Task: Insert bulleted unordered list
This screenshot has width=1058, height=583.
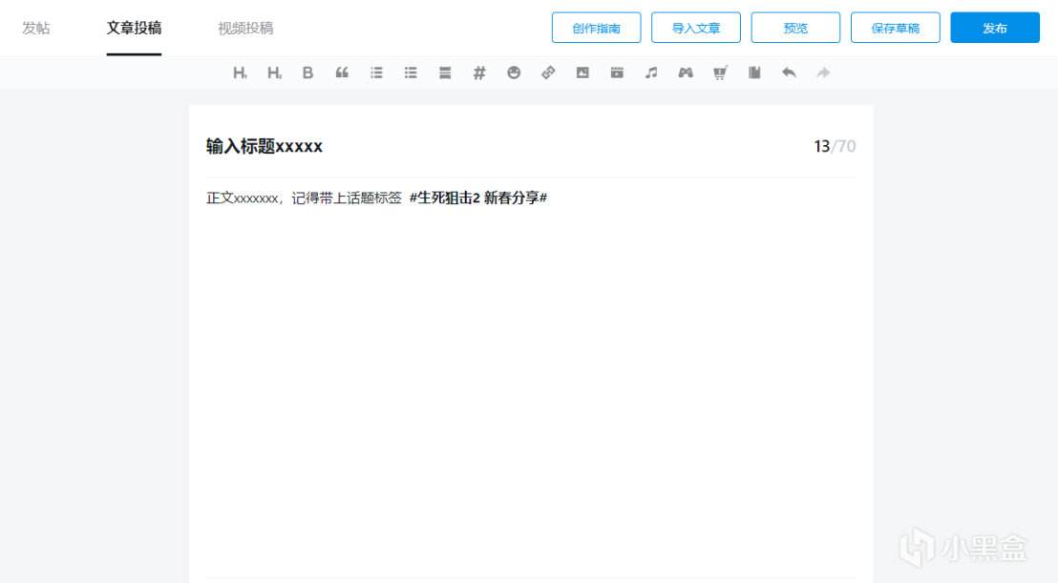Action: click(411, 73)
